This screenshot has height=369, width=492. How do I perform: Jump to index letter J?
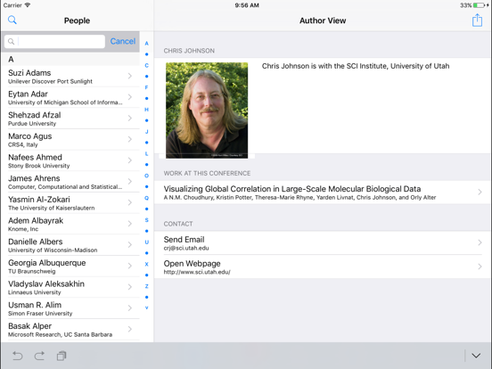146,132
